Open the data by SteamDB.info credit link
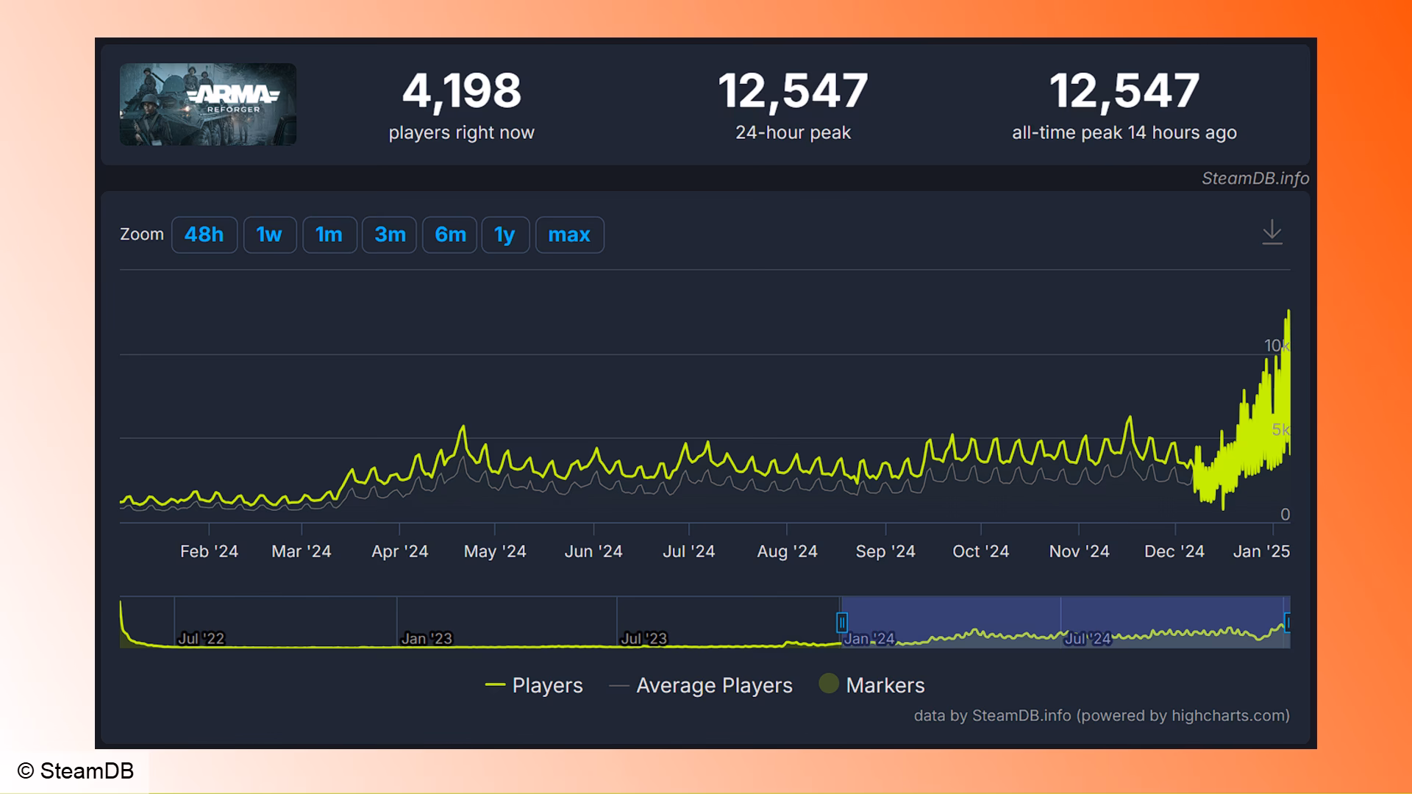 coord(1102,715)
